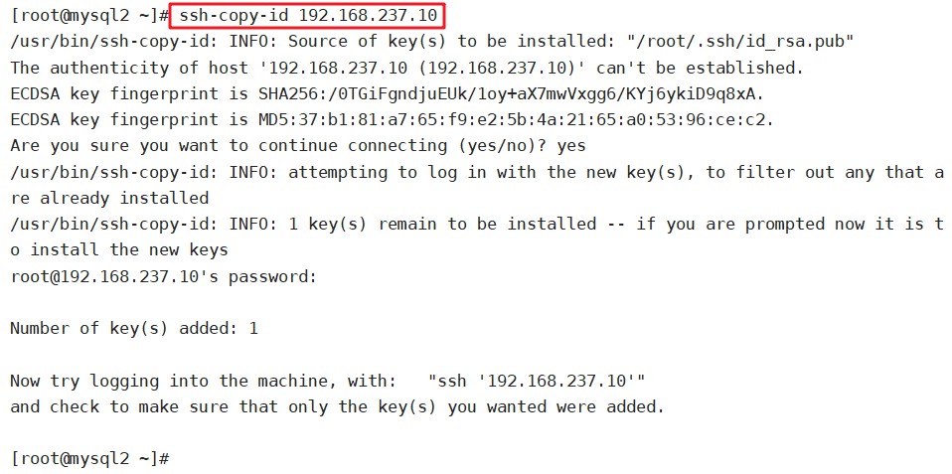
Task: Click the highlighted ssh-copy-id 192.168.237.10 command
Action: tap(307, 15)
